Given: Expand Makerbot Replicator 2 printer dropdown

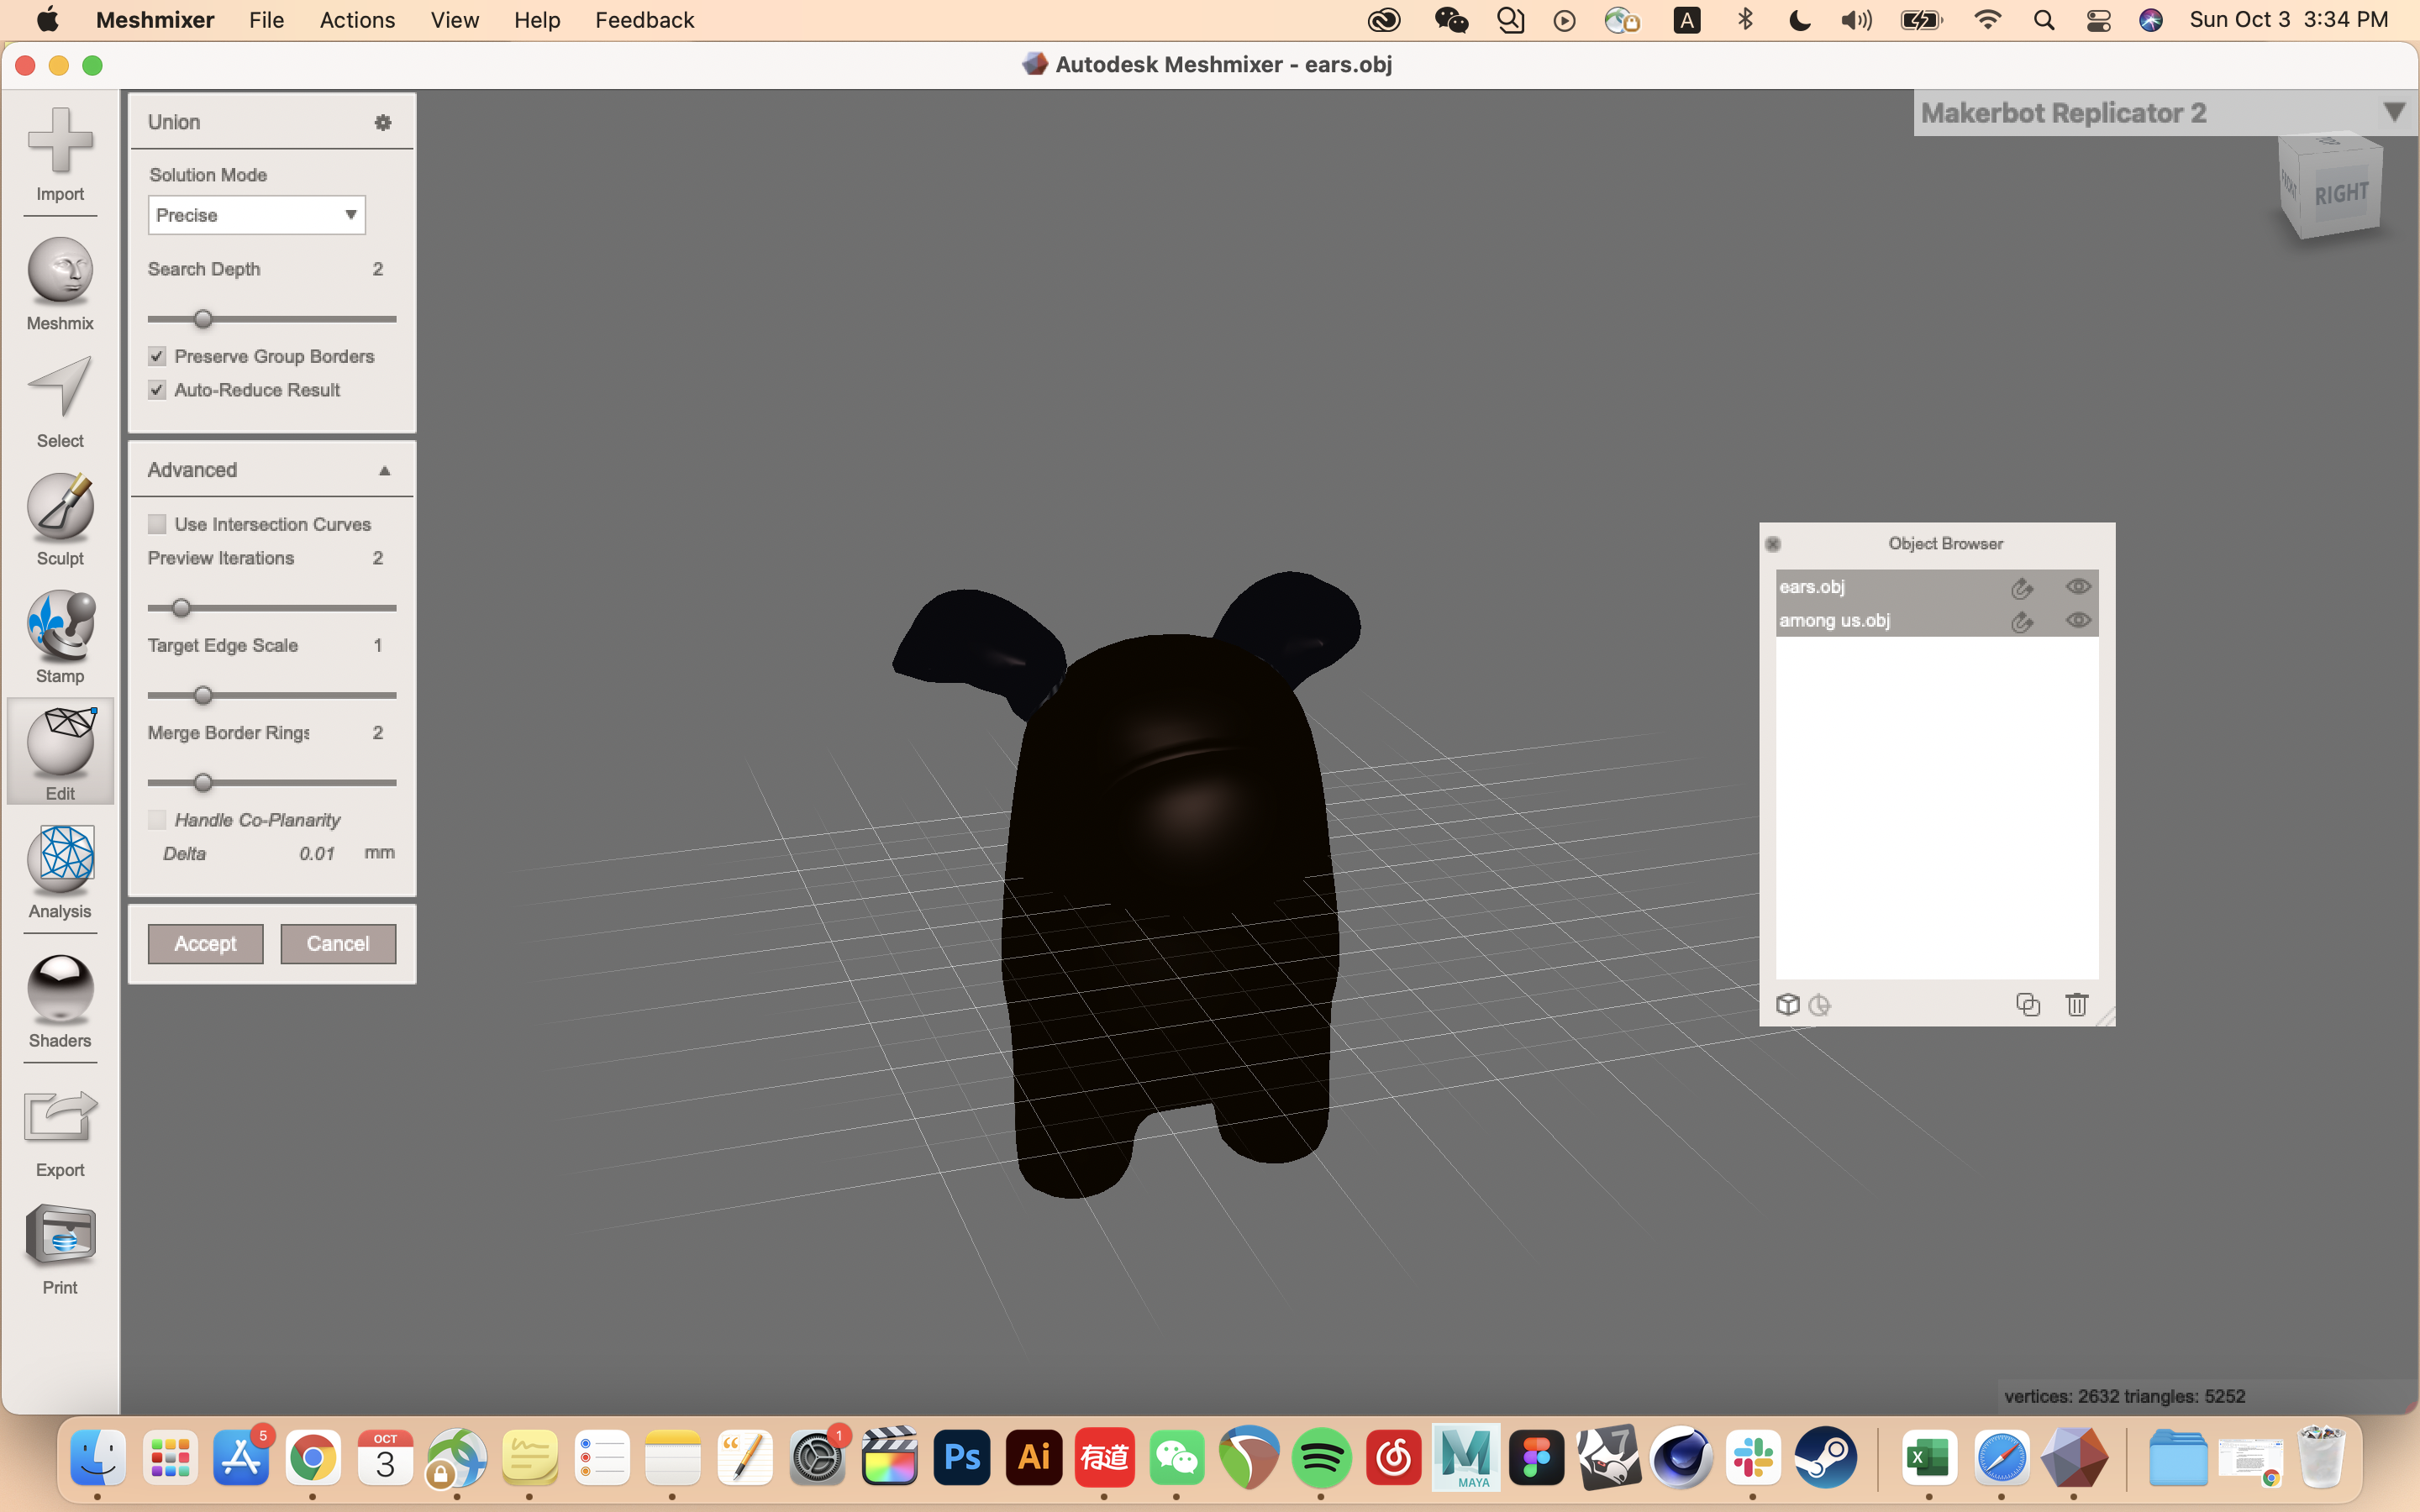Looking at the screenshot, I should 2393,112.
